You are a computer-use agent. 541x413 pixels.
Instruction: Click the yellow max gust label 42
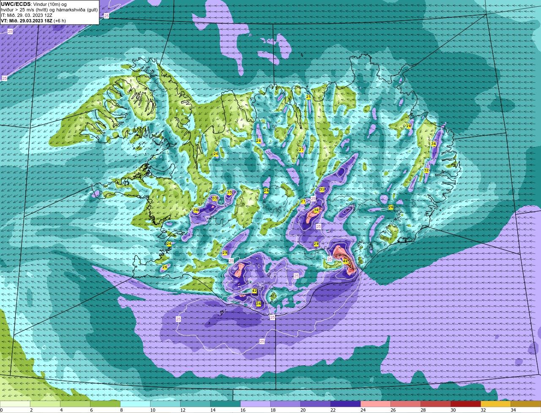tap(254, 291)
